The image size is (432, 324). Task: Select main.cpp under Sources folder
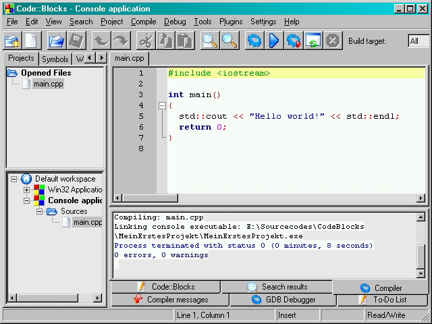click(88, 222)
